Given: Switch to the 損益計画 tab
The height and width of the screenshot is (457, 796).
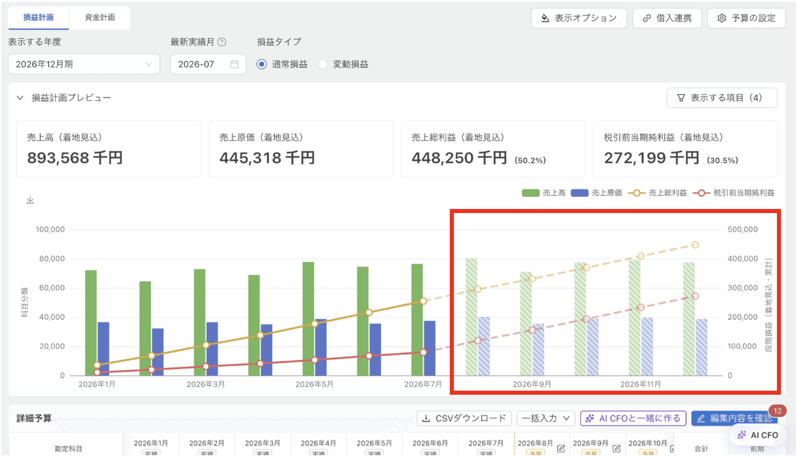Looking at the screenshot, I should tap(38, 18).
